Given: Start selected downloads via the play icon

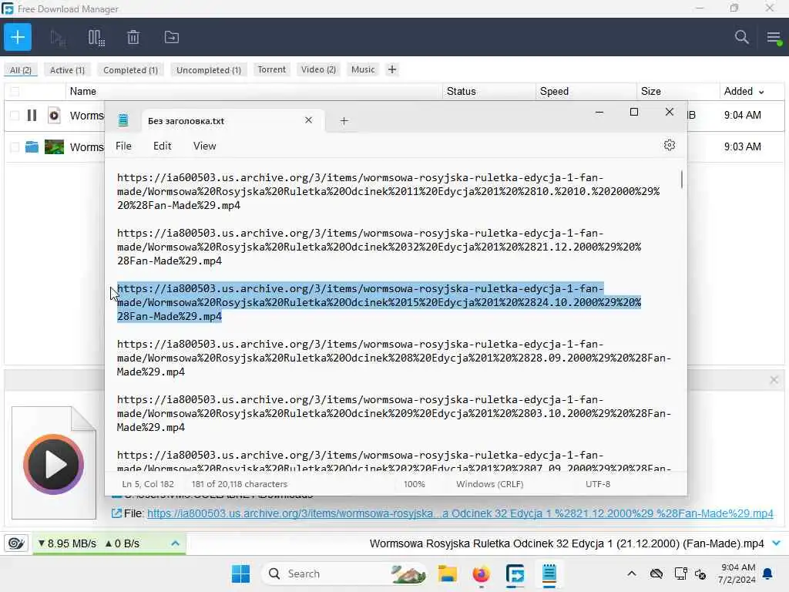Looking at the screenshot, I should [58, 38].
